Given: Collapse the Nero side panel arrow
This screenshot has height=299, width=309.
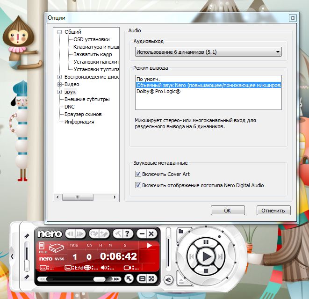Looking at the screenshot, I should point(12,256).
